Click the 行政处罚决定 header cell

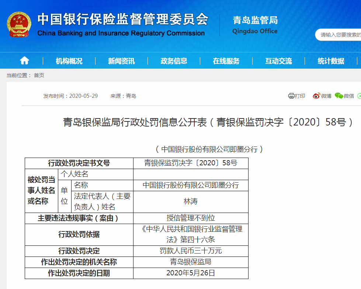pos(79,251)
